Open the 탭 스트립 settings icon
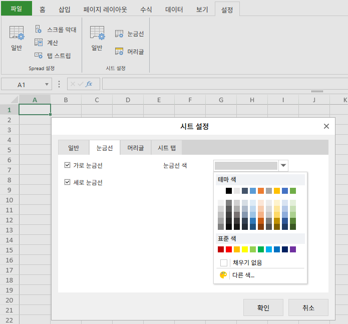Screen dimensions: 348x324 pyautogui.click(x=39, y=55)
